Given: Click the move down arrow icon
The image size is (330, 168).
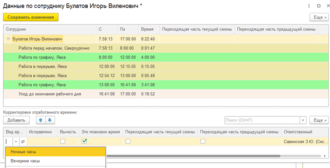Looking at the screenshot, I should [49, 120].
